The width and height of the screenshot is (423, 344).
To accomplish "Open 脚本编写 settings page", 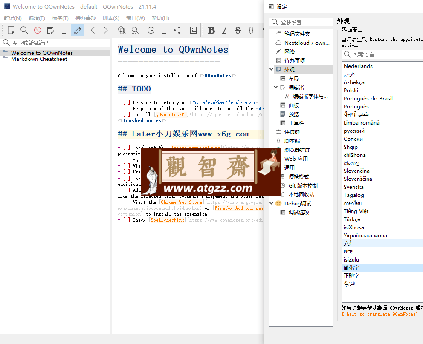I will 294,141.
